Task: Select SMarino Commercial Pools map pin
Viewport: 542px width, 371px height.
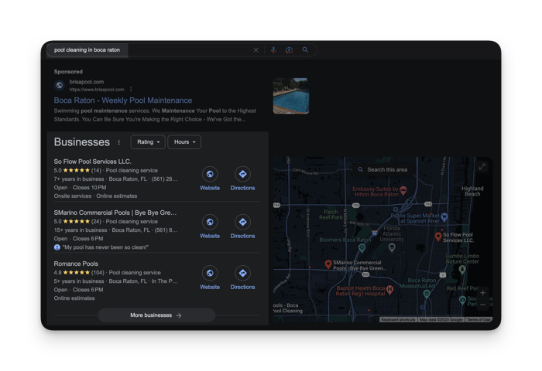Action: (x=328, y=264)
